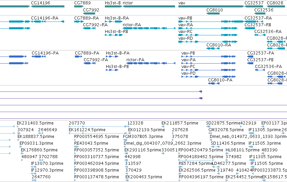Click the CG32537-PB protein label
287x182 pixels.
[x=260, y=60]
